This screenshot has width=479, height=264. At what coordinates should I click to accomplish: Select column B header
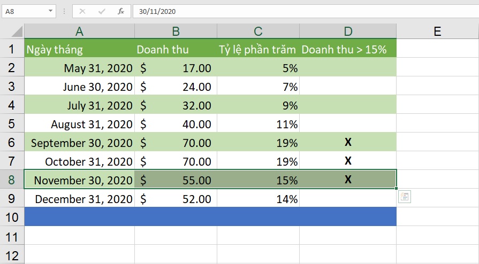176,31
